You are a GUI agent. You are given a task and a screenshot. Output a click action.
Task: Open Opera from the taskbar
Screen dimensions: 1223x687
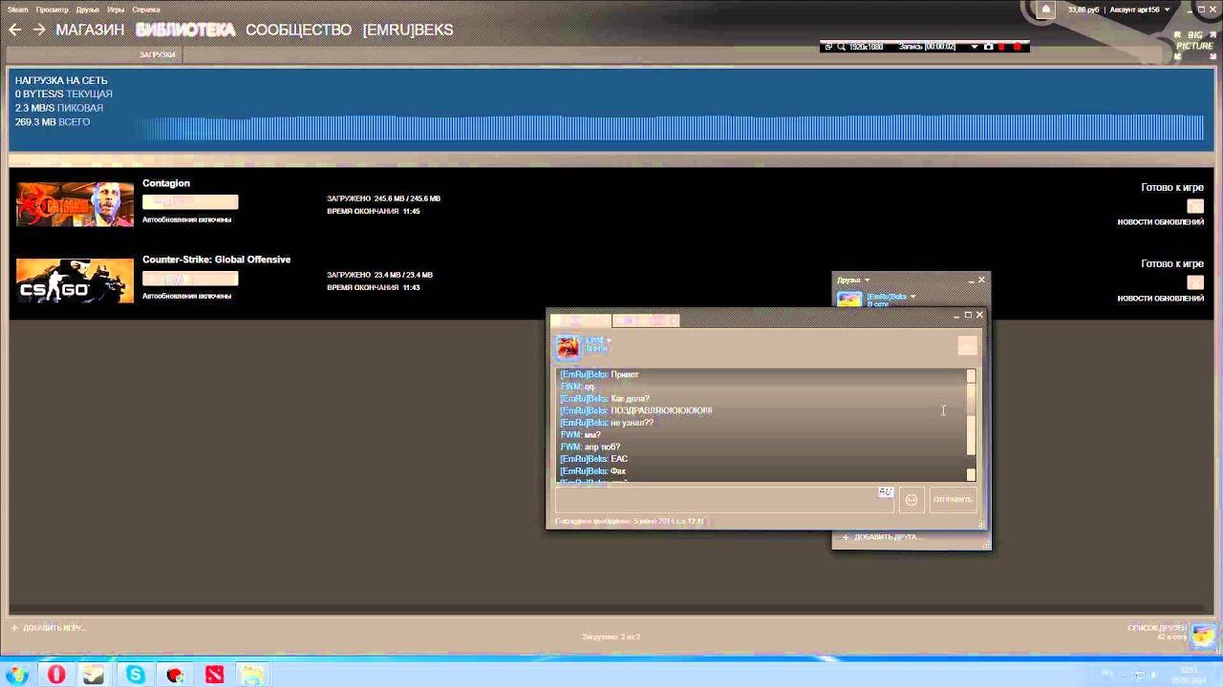pos(56,675)
